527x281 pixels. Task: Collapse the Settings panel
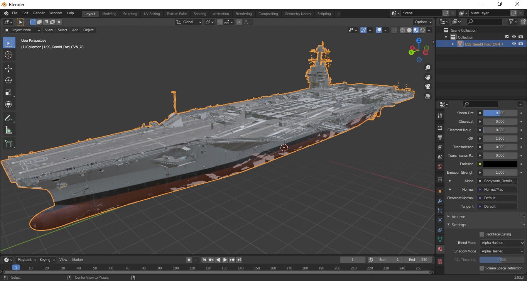[448, 225]
